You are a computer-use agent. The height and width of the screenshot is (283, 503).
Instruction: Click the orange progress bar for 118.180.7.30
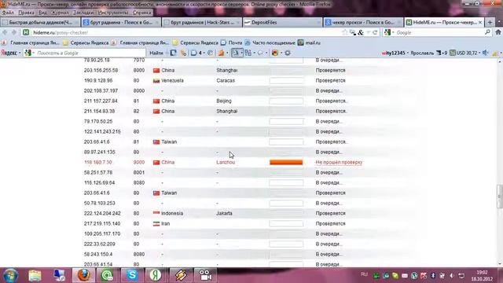tap(286, 163)
